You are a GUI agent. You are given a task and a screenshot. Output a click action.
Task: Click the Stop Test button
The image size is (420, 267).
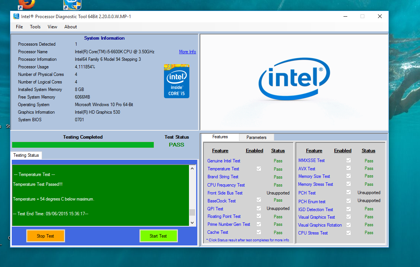click(x=45, y=236)
